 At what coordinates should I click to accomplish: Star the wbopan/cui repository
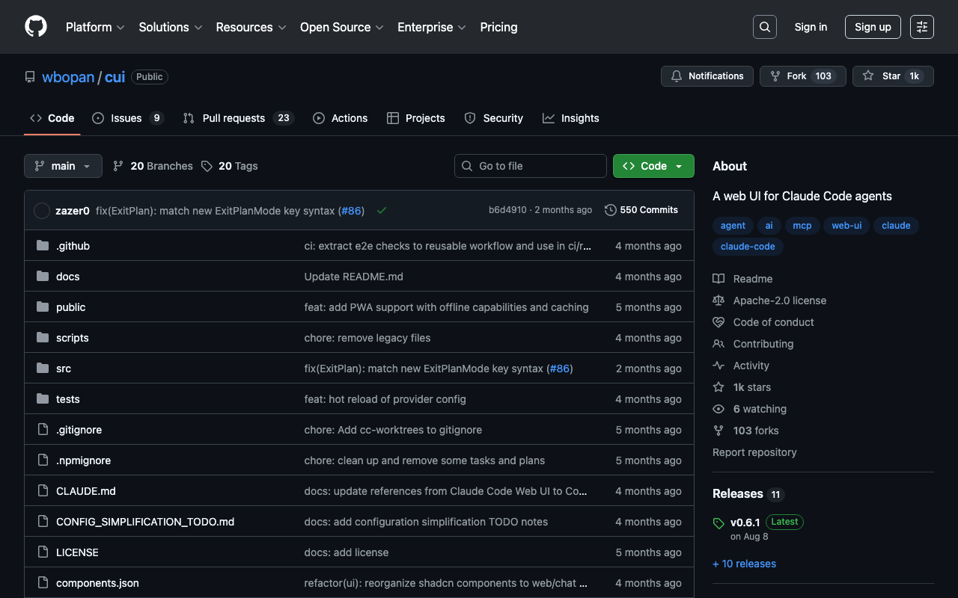892,76
